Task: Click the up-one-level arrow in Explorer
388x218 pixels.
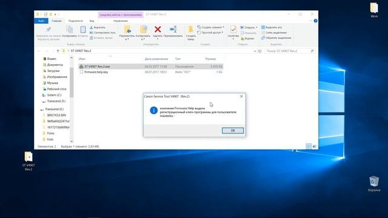Action: [x=58, y=51]
